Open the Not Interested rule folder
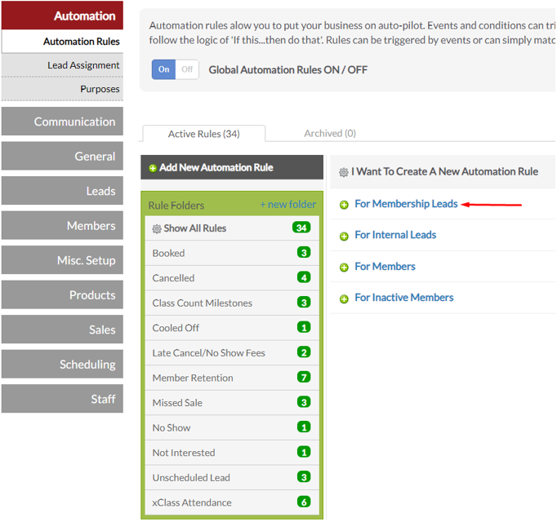The image size is (557, 522). [232, 453]
